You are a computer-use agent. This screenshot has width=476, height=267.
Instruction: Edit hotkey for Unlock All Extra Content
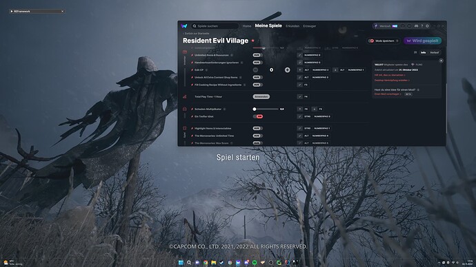(300, 77)
